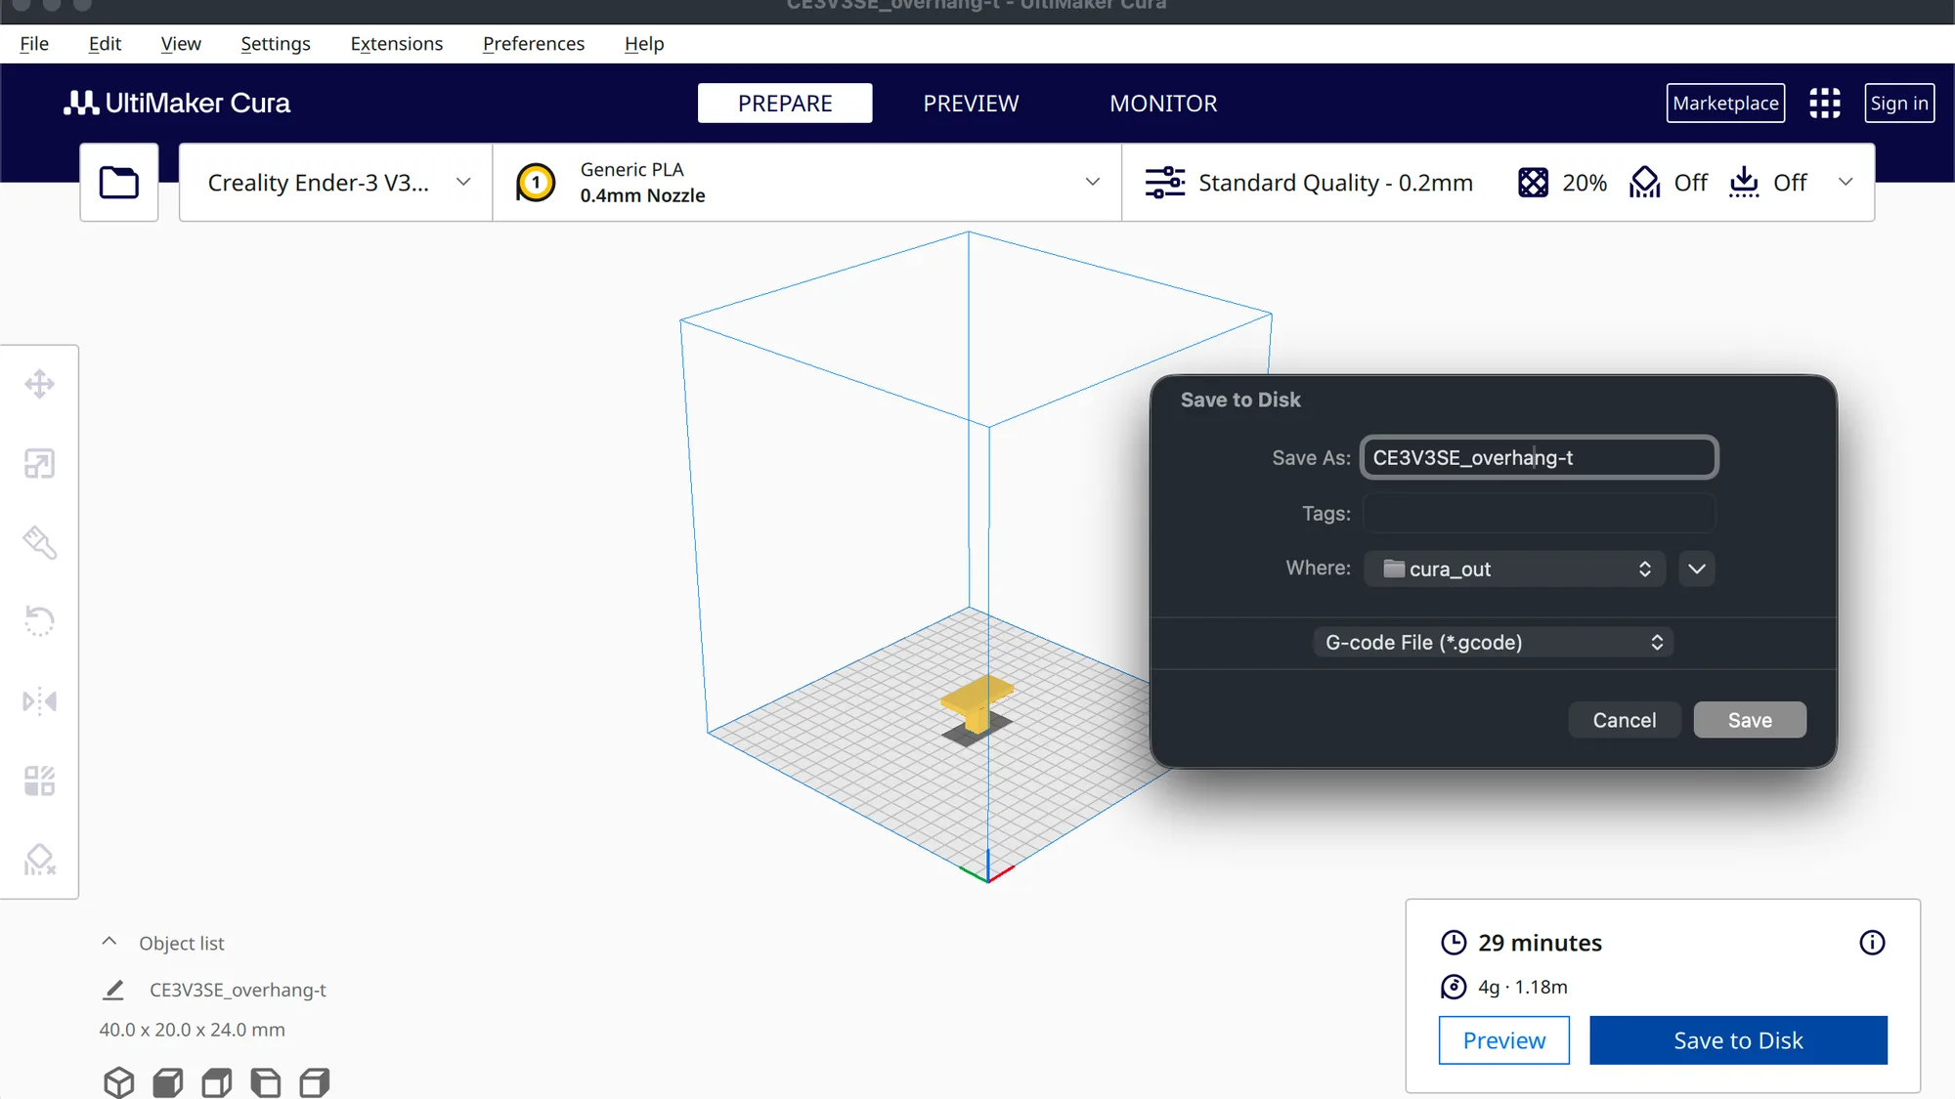Select the Scale tool in left toolbar

pyautogui.click(x=39, y=463)
